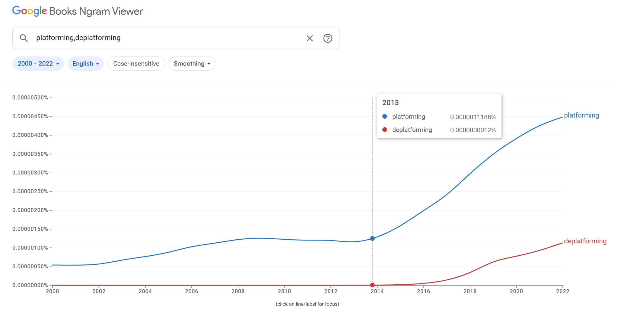
Task: Click the blue platforming data point at 2013
Action: pyautogui.click(x=372, y=238)
